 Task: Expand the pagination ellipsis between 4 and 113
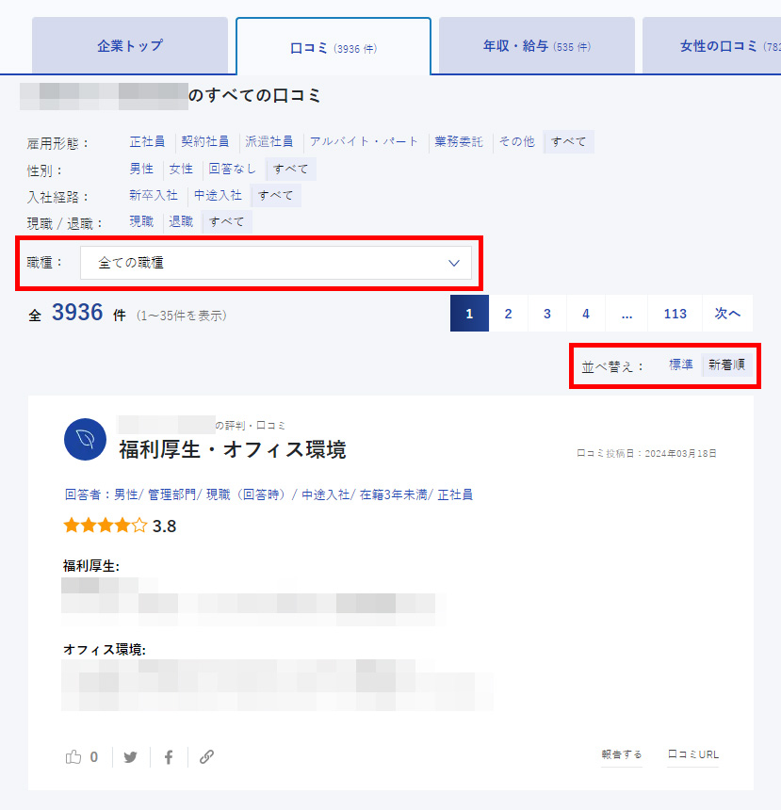click(626, 313)
